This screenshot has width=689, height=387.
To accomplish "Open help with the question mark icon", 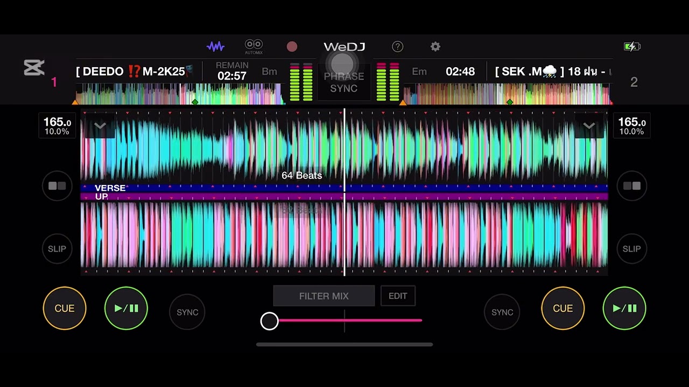I will tap(397, 47).
